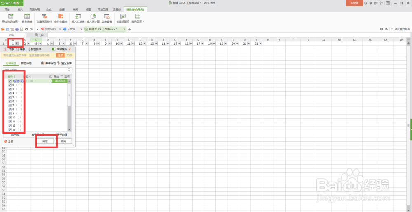Image resolution: width=412 pixels, height=212 pixels.
Task: Click the save disk icon in quick toolbar
Action: pos(7,29)
